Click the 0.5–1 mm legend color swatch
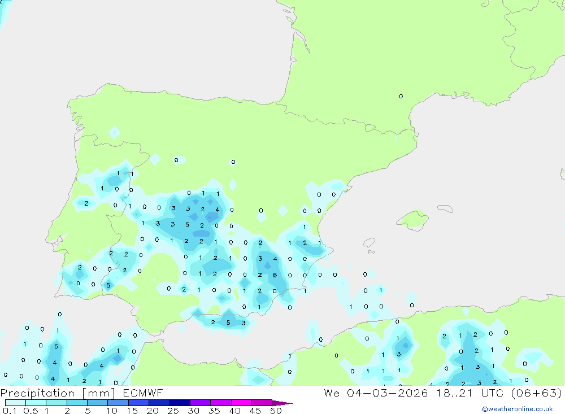565x414 pixels. tap(36, 403)
